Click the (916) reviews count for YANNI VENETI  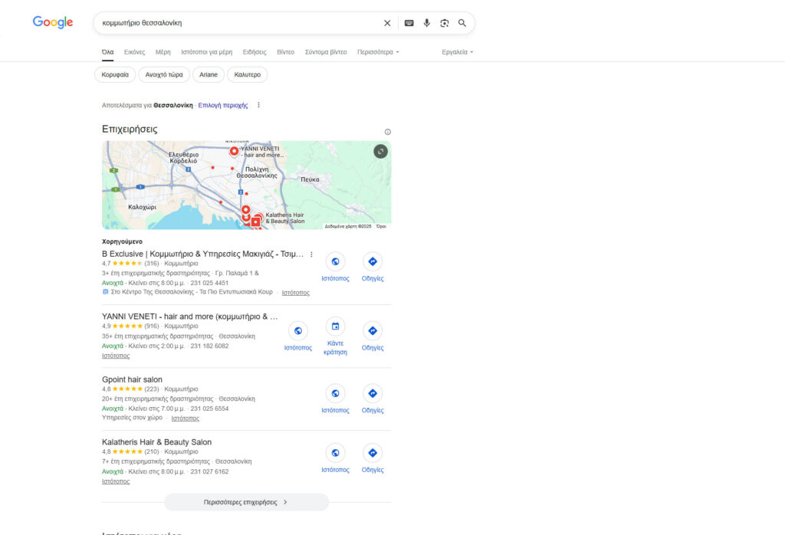(152, 326)
